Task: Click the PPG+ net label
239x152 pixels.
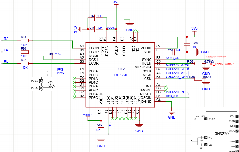Action: [x=61, y=69]
